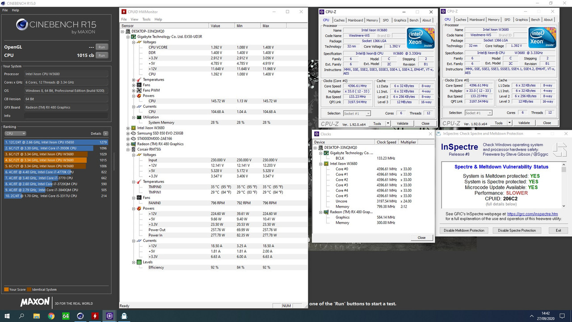
Task: Launch Google Chrome from the taskbar
Action: click(x=51, y=316)
